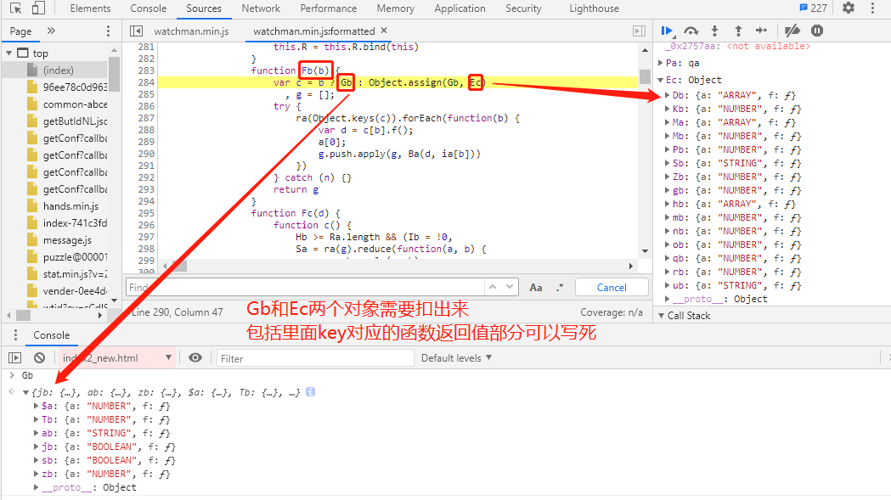Click the code editor vertical scrollbar thumb
The width and height of the screenshot is (891, 500).
[x=645, y=76]
